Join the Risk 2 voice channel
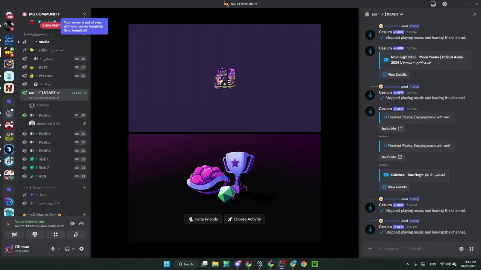Image resolution: width=481 pixels, height=270 pixels. pyautogui.click(x=54, y=168)
